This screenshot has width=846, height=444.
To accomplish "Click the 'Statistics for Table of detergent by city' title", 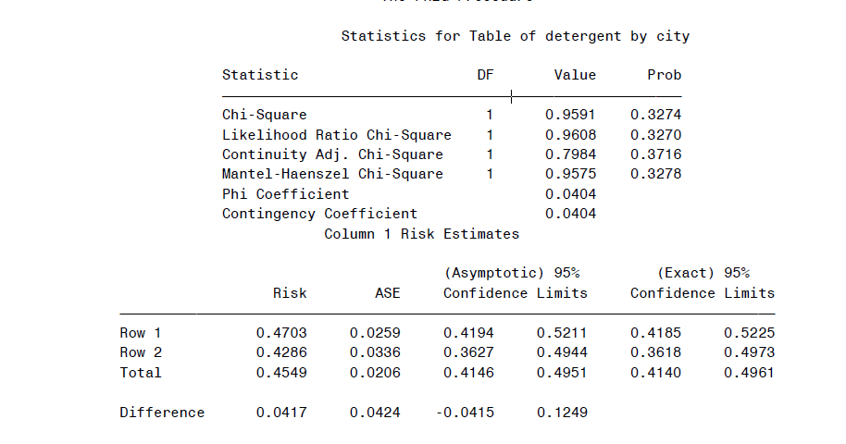I will 515,36.
